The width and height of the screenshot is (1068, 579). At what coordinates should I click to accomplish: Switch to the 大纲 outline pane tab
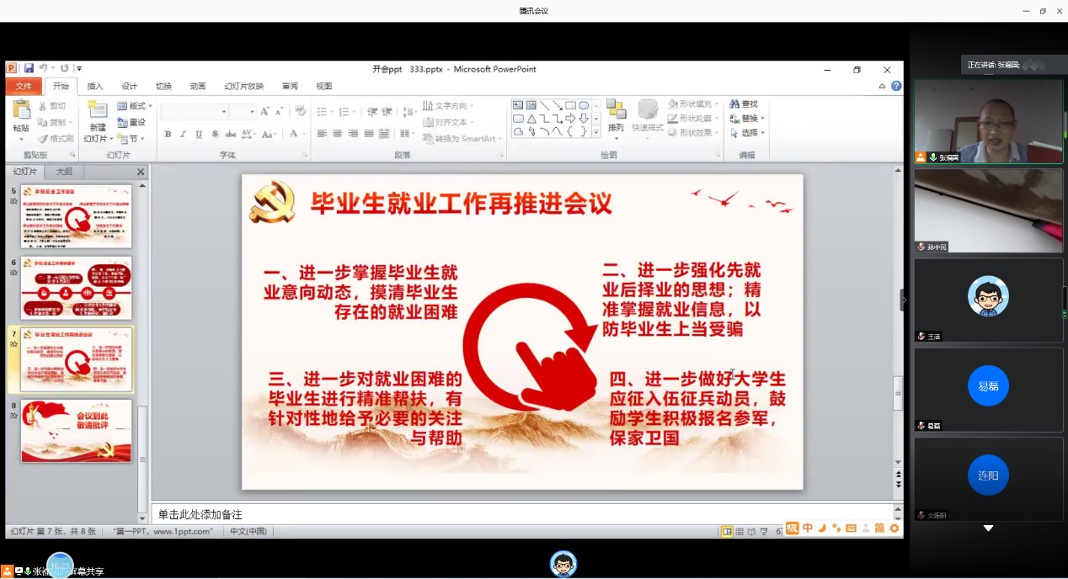click(64, 172)
